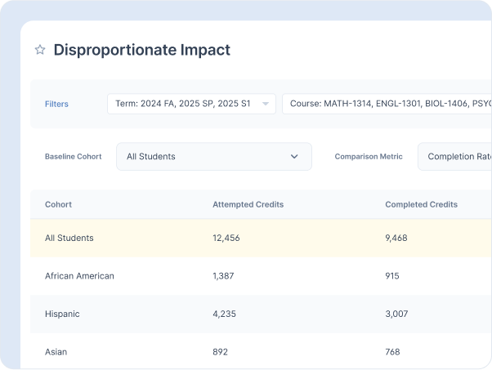The image size is (492, 370).
Task: Click the Filters label
Action: pos(56,105)
